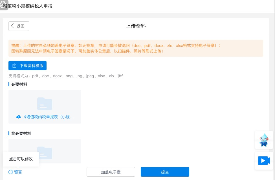This screenshot has width=275, height=180.
Task: Click the 留言 text link
Action: (18, 172)
